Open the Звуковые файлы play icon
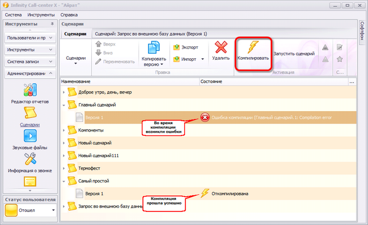The height and width of the screenshot is (225, 368). point(30,136)
